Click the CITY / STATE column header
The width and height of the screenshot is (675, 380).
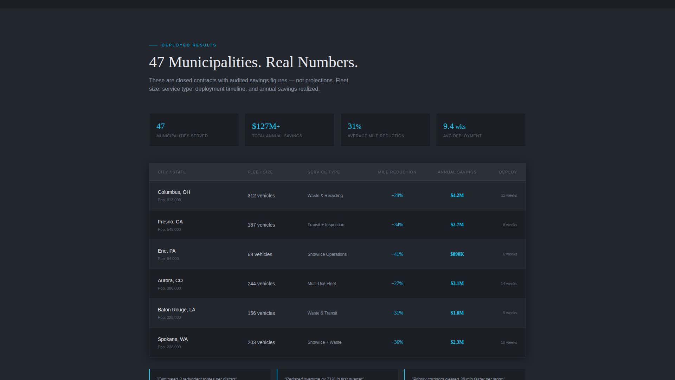tap(172, 172)
